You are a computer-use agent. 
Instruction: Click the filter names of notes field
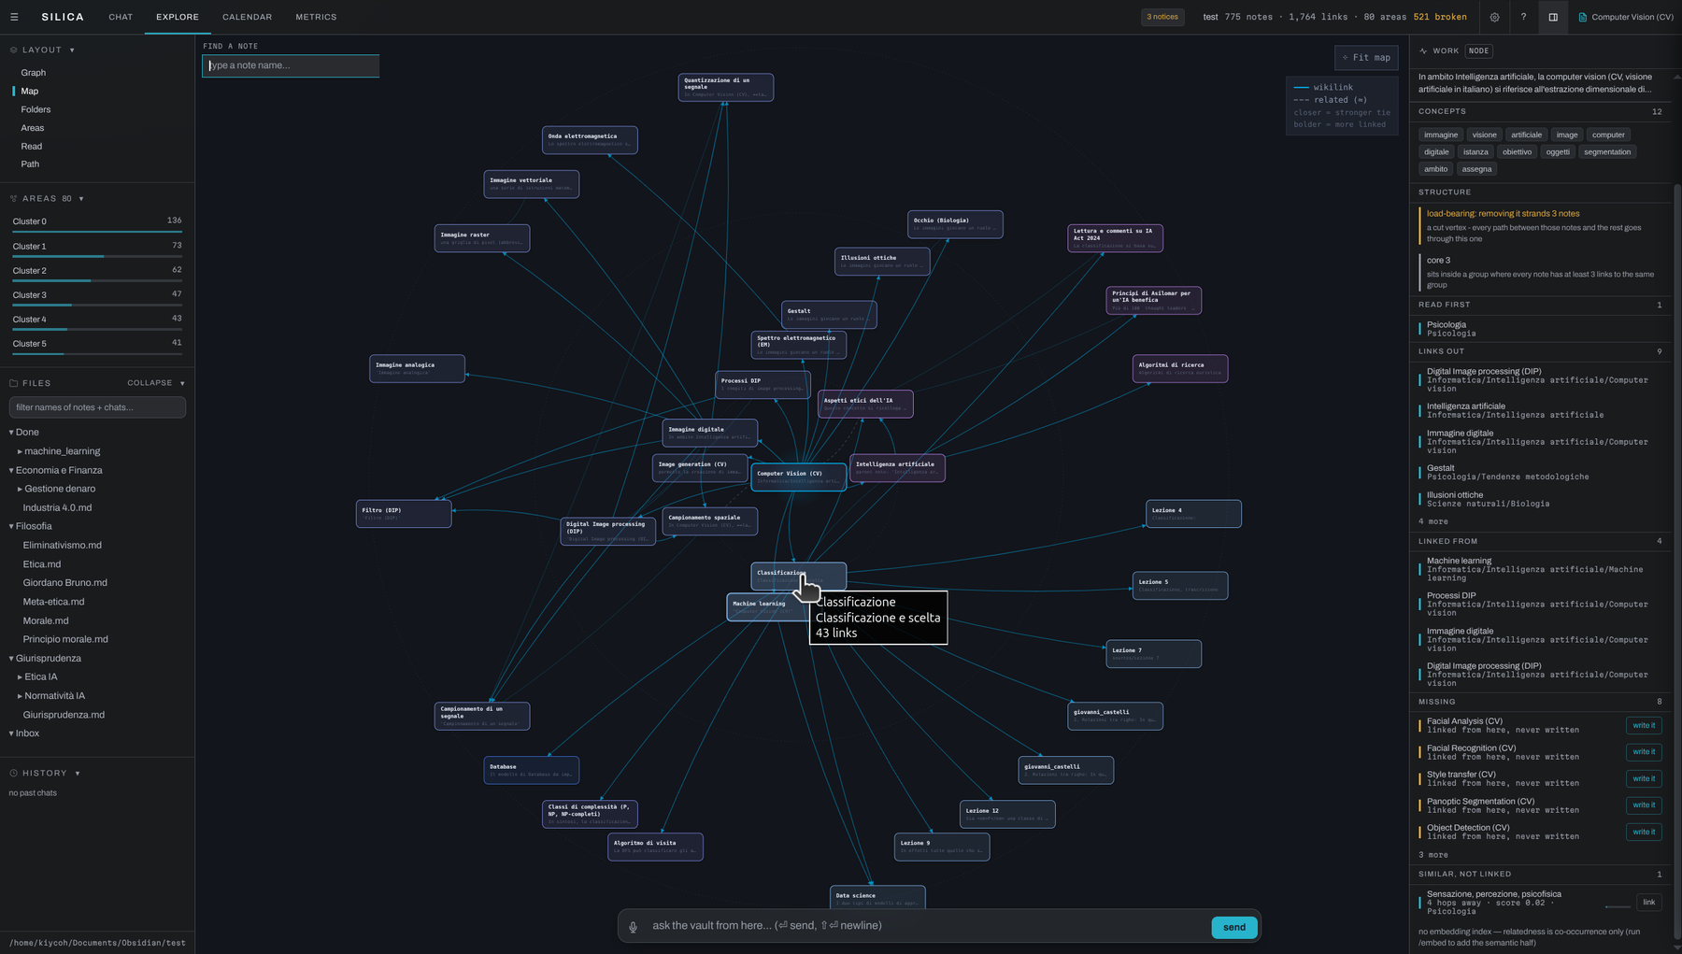[97, 407]
